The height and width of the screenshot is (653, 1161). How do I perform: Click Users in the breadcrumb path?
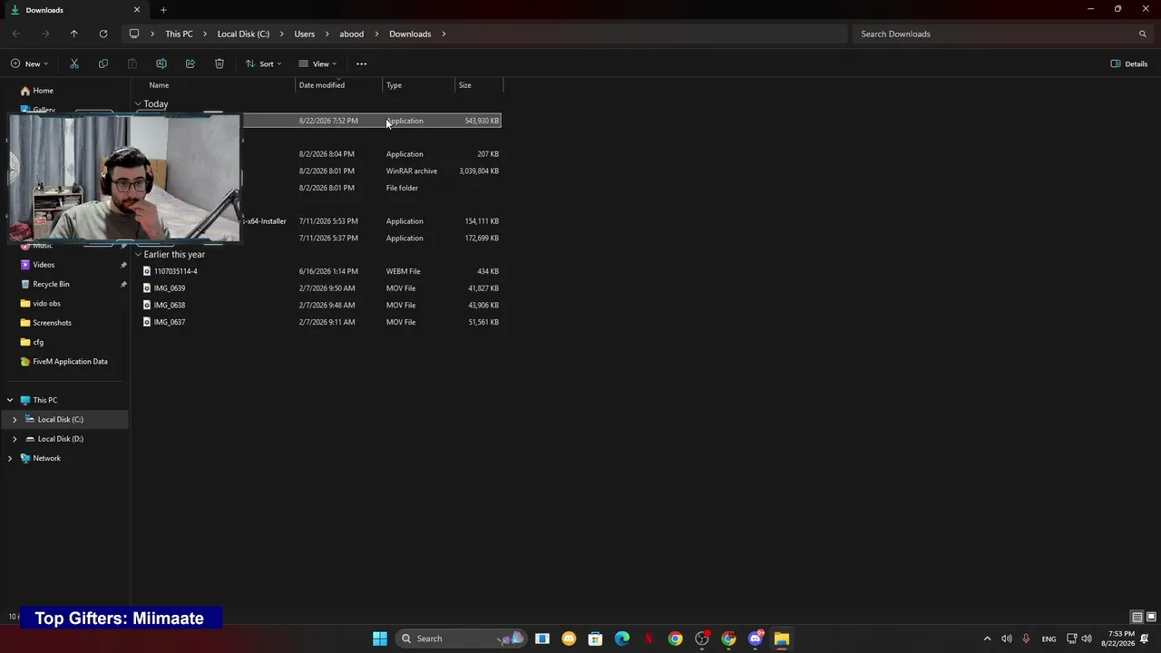point(305,34)
